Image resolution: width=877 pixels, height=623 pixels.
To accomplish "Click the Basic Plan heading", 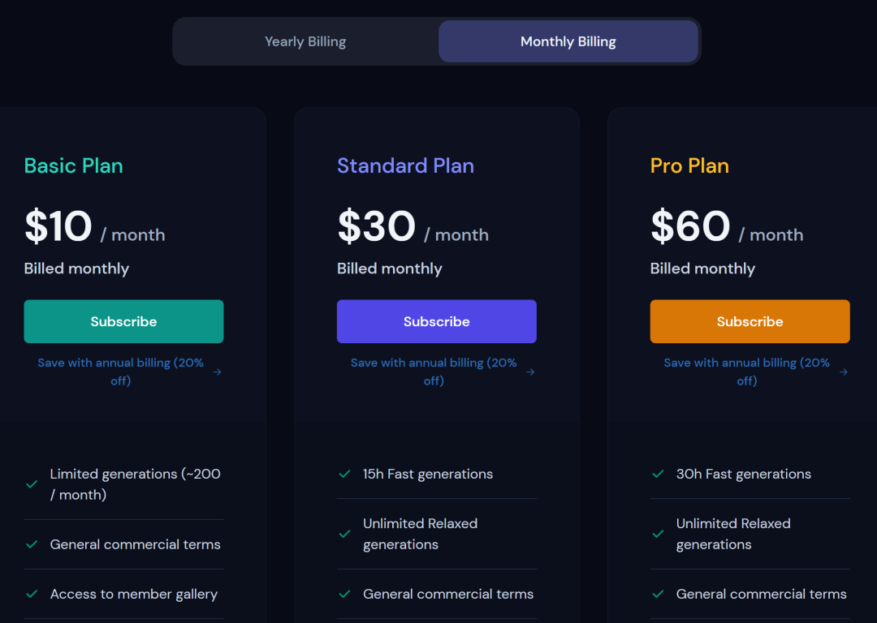I will [x=74, y=165].
